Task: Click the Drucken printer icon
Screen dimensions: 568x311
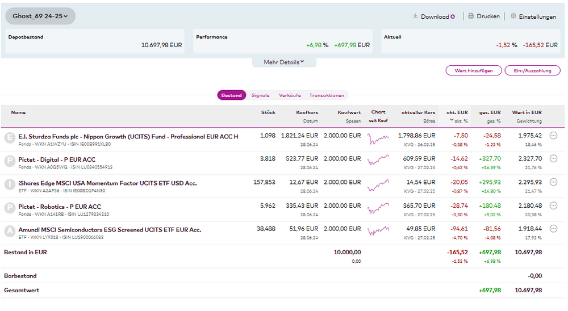Action: [471, 16]
